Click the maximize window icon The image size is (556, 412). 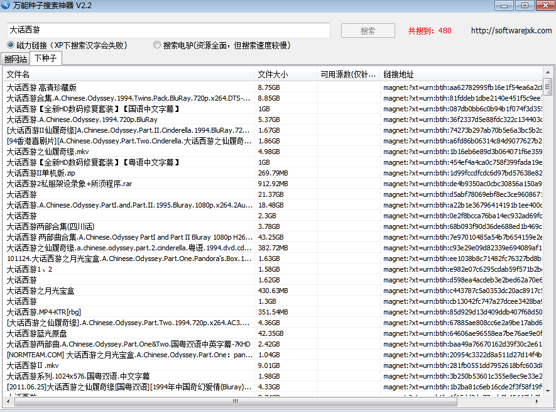(523, 5)
